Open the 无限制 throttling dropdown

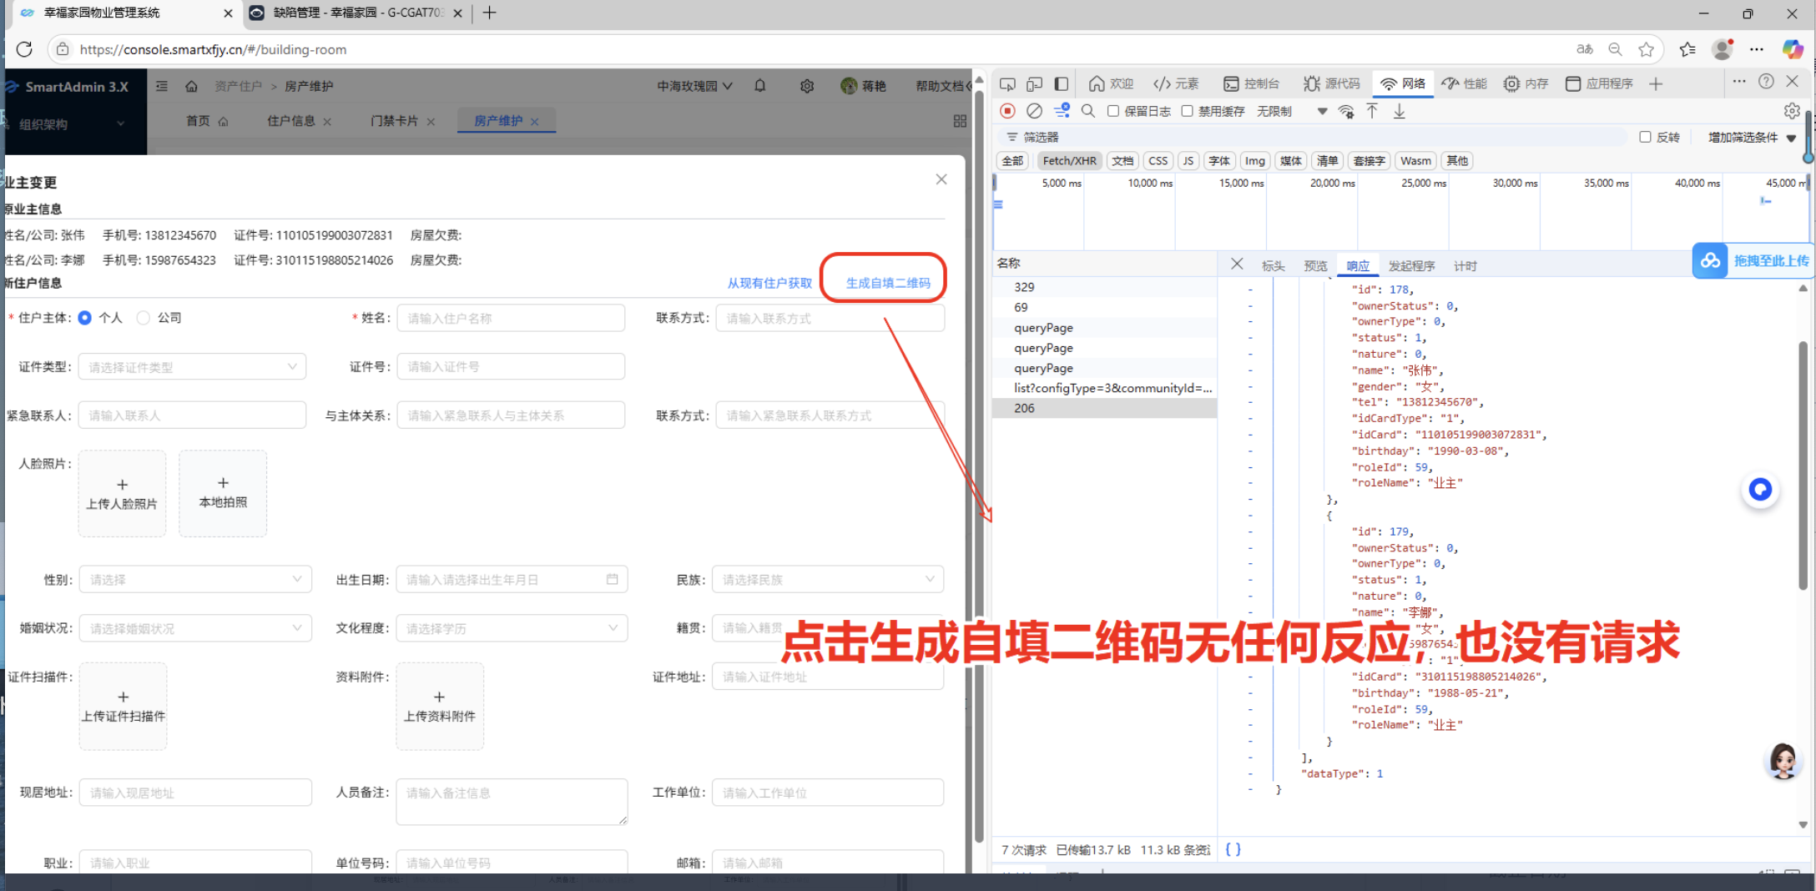pyautogui.click(x=1274, y=110)
